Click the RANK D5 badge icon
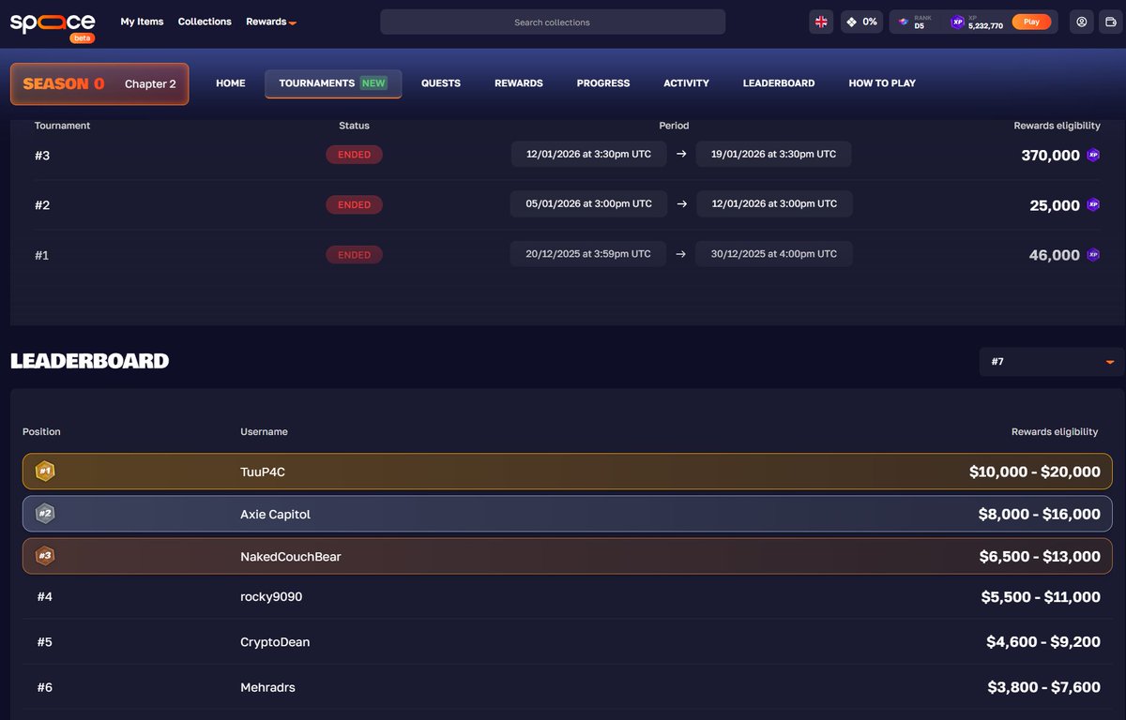 [902, 22]
